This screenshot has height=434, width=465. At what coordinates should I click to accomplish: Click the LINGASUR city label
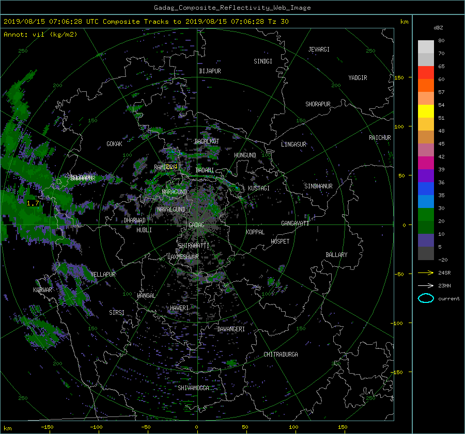click(x=293, y=144)
